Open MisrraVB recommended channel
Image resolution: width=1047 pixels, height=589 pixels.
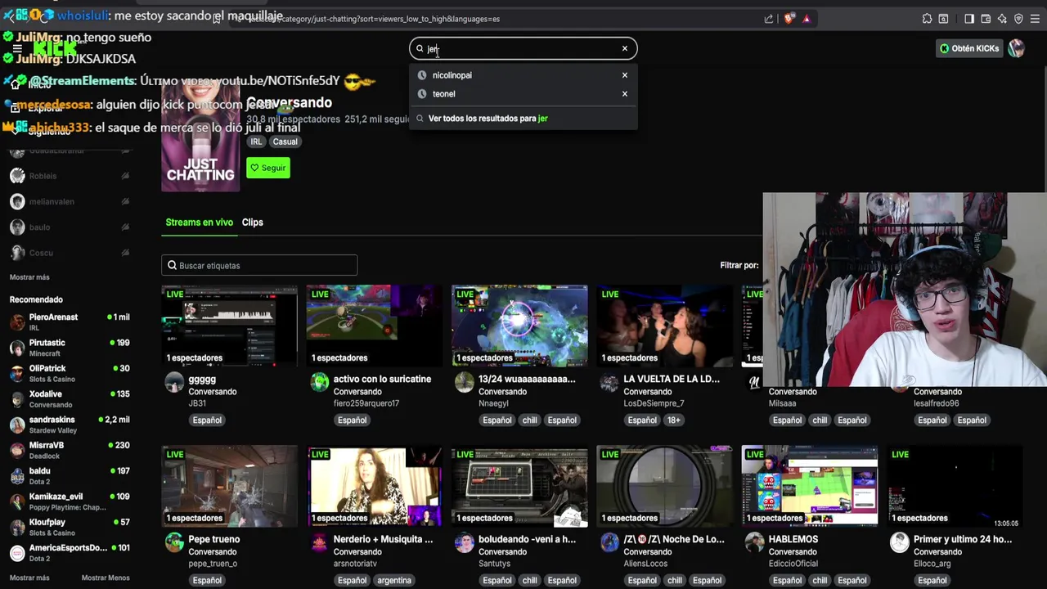[x=70, y=450]
